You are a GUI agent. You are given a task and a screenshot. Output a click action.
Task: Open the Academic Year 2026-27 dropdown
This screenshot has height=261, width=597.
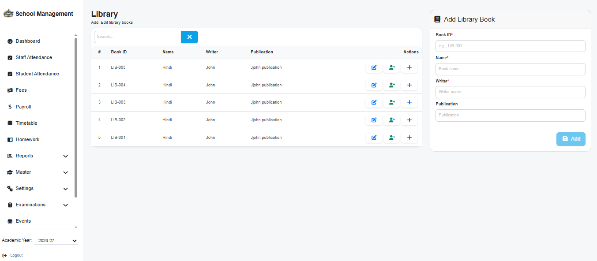(56, 241)
